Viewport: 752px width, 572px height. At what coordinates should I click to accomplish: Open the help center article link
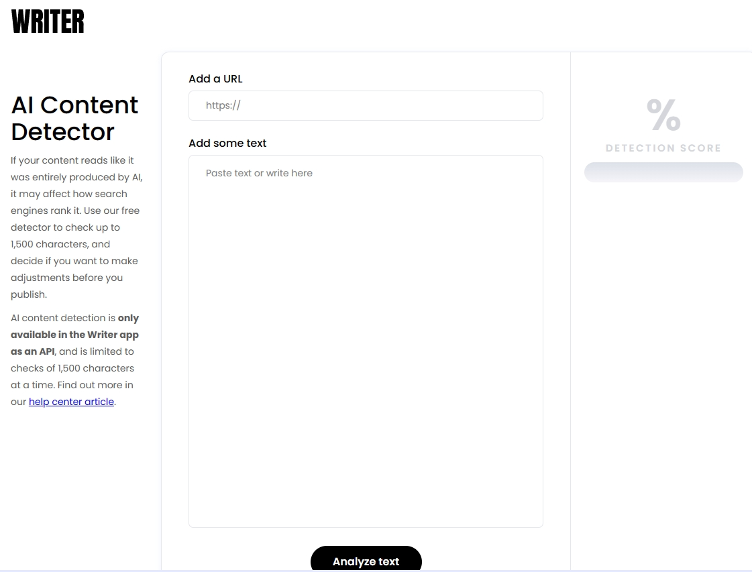(x=71, y=402)
